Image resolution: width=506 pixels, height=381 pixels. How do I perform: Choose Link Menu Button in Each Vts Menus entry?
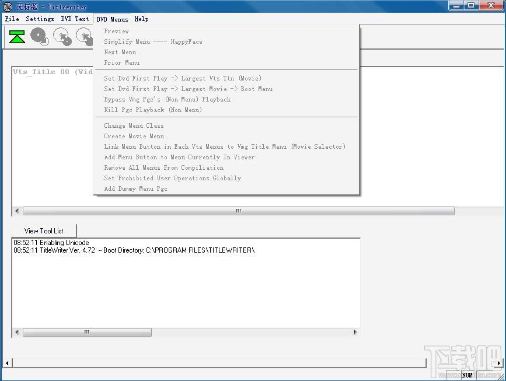[x=226, y=146]
